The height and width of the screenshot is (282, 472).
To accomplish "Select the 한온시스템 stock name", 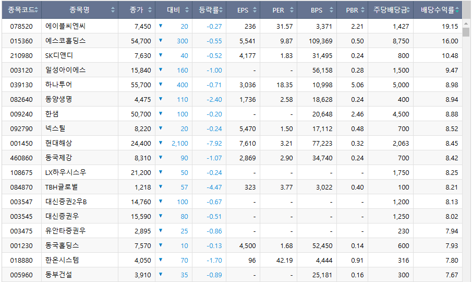I will [62, 260].
